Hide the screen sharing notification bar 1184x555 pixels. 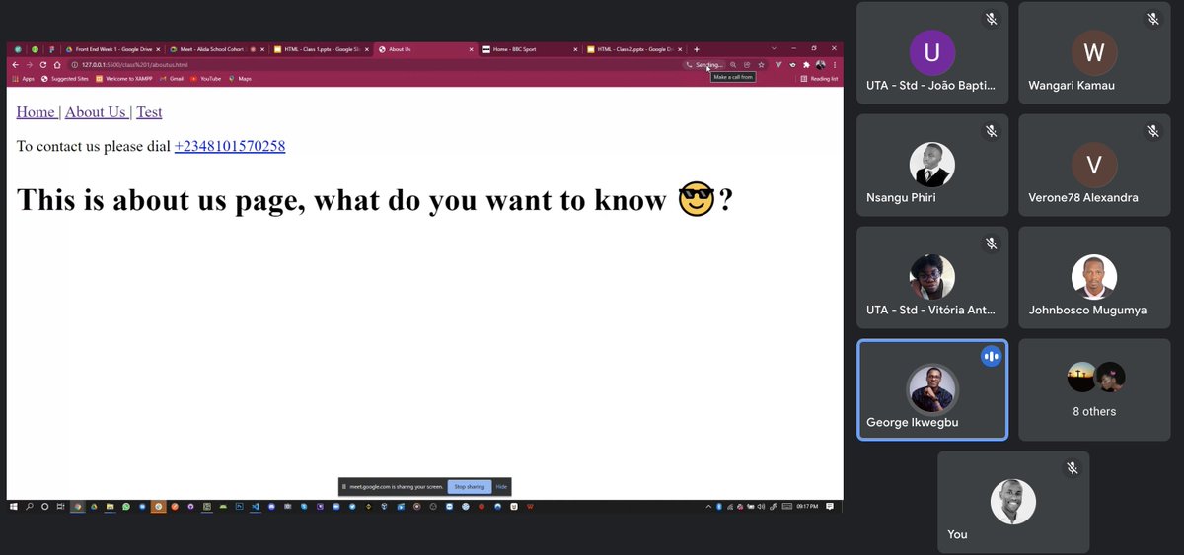501,487
